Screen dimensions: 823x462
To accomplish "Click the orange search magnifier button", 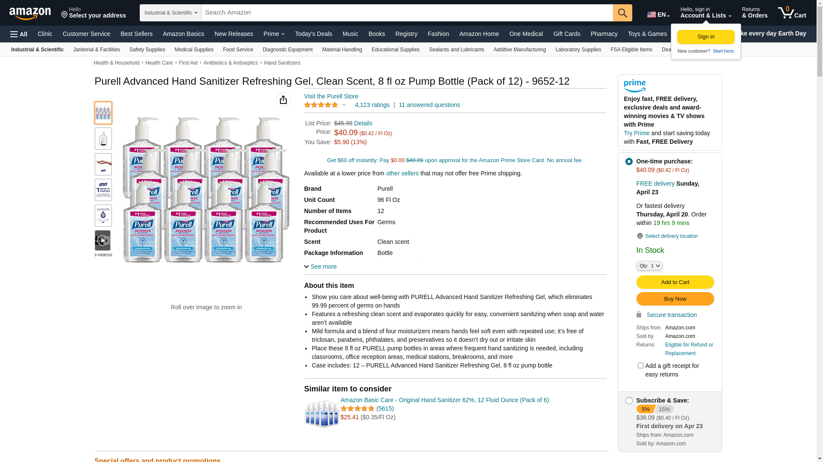I will click(622, 13).
